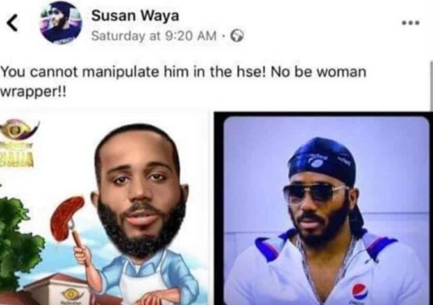This screenshot has width=433, height=305.
Task: Open the right photo with the black border
Action: (x=324, y=209)
